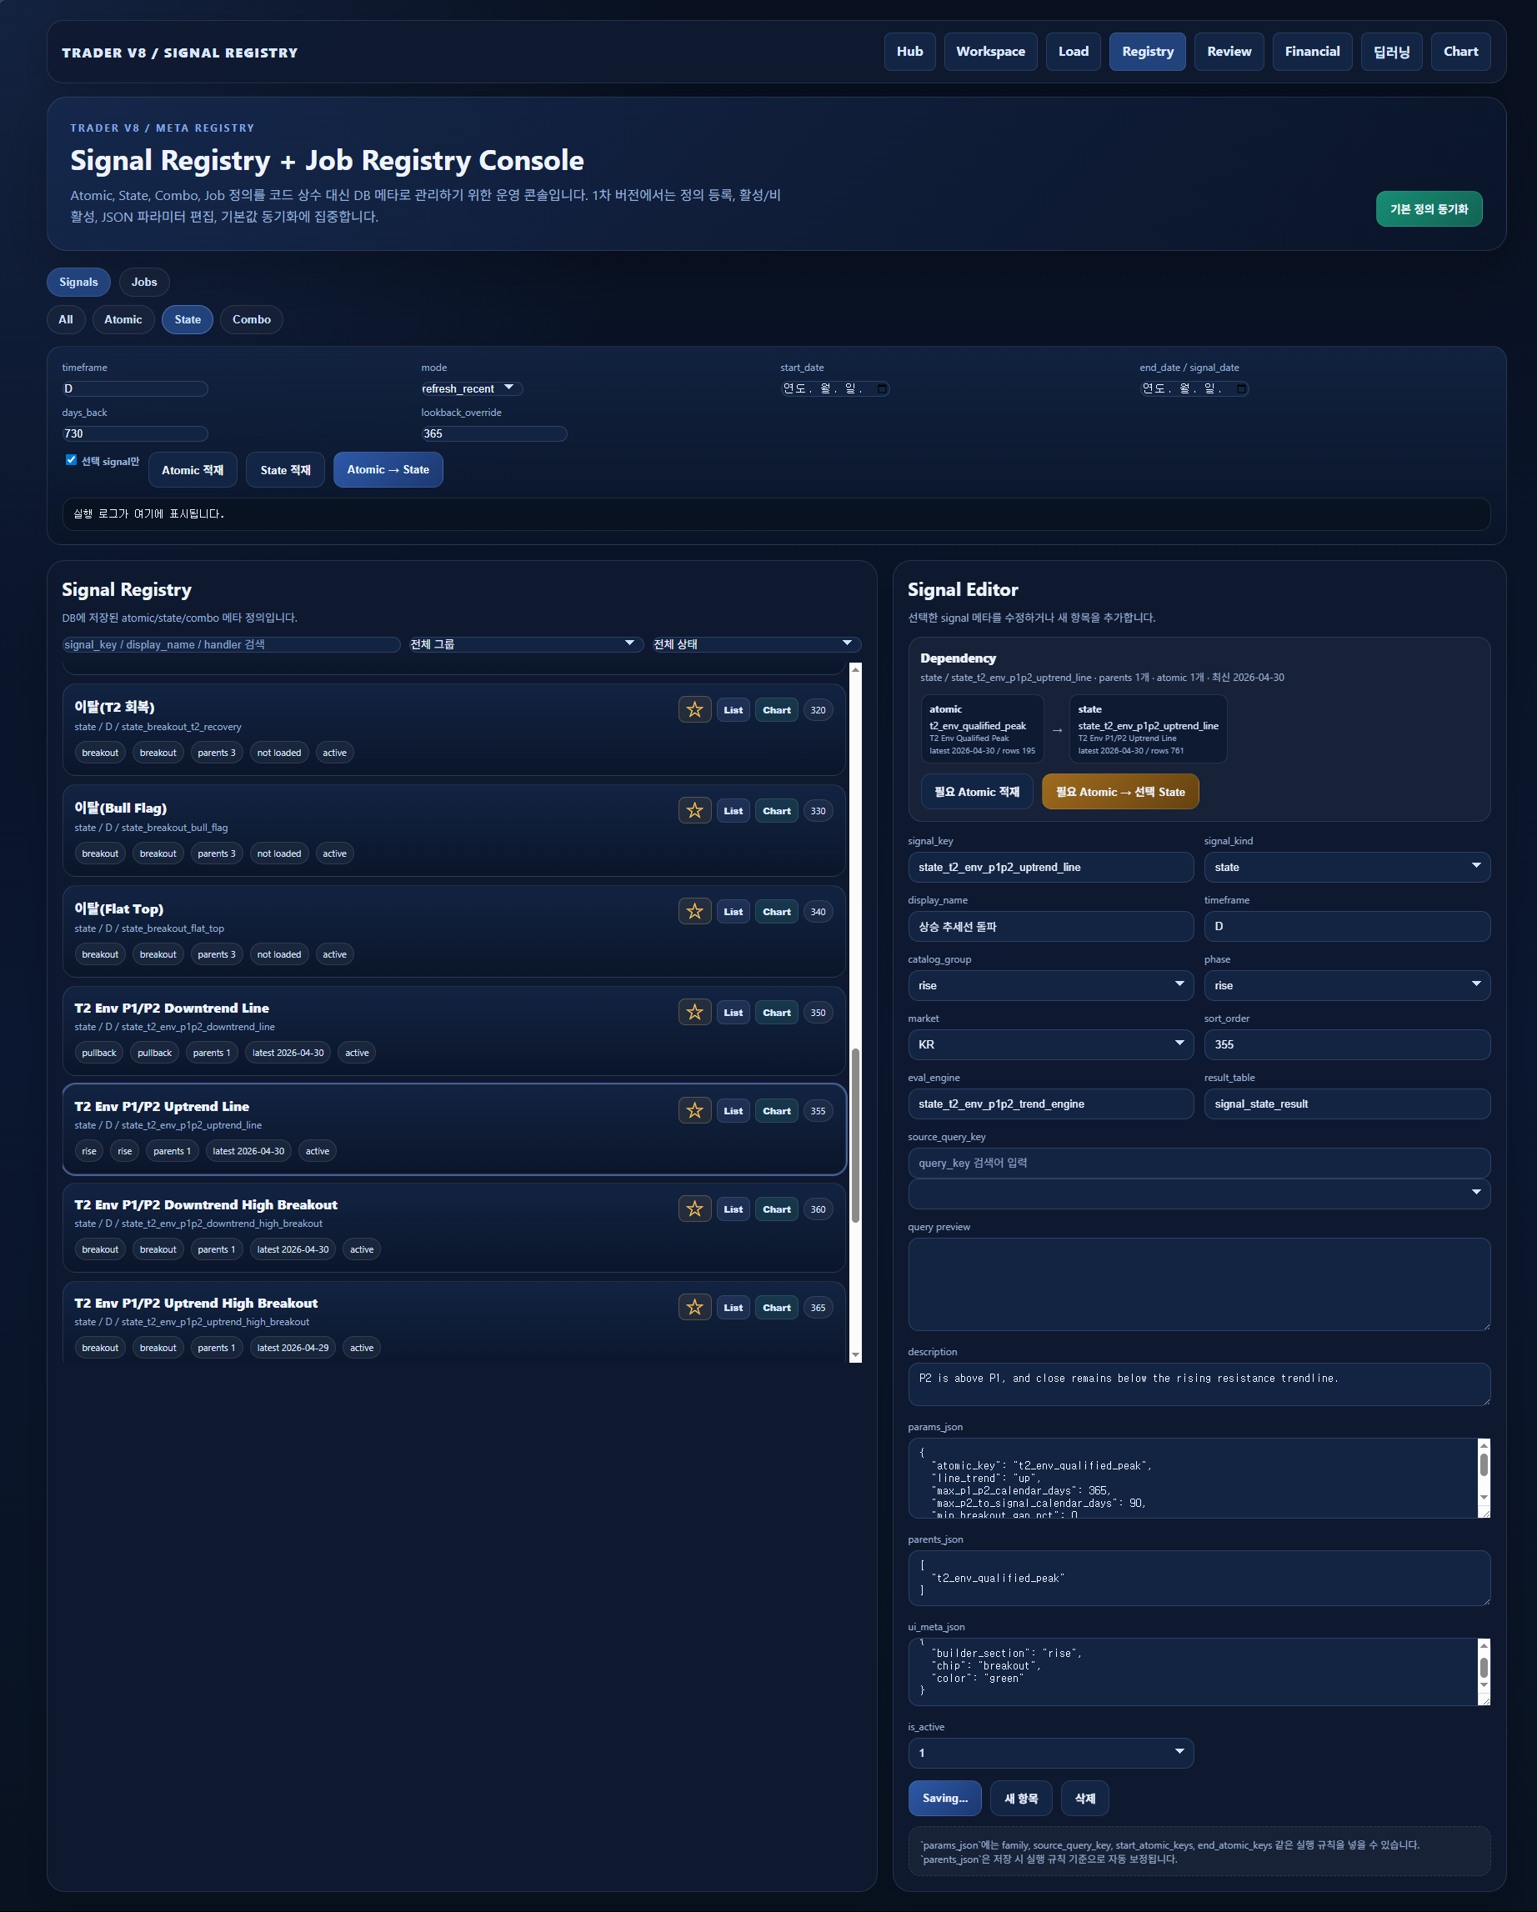Click the Saving... button

(944, 1798)
